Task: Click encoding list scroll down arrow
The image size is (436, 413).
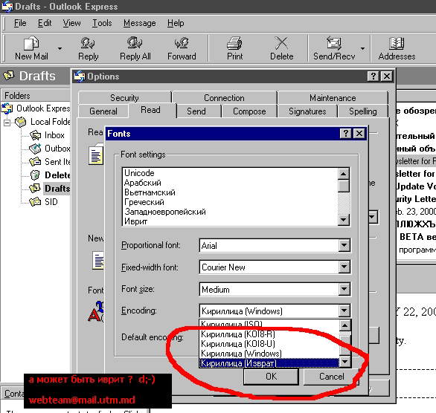Action: pos(345,362)
